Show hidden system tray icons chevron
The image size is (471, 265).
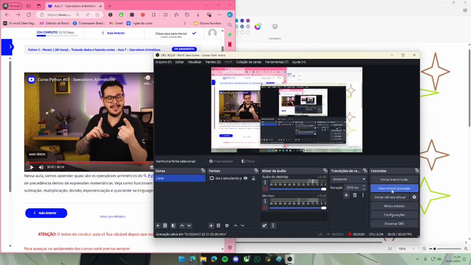pos(417,259)
